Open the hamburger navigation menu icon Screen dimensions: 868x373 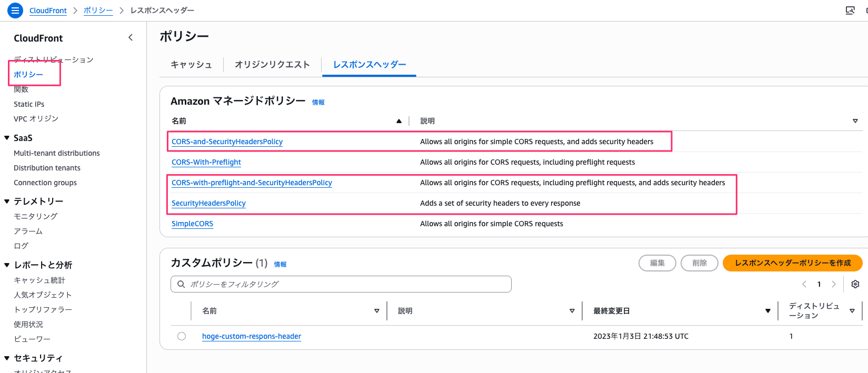15,10
